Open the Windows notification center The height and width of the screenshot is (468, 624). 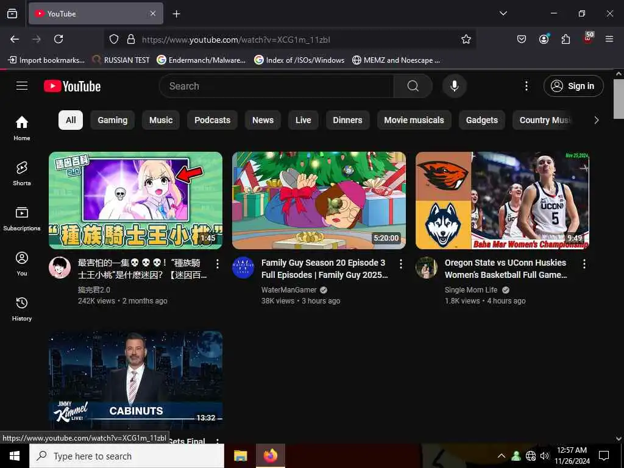(x=604, y=456)
